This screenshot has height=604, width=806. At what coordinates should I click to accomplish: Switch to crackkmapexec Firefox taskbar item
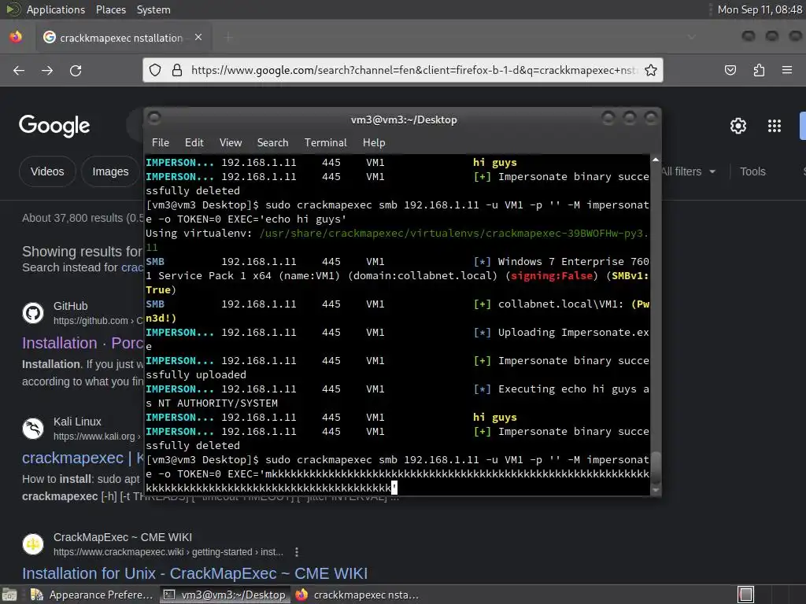[358, 595]
